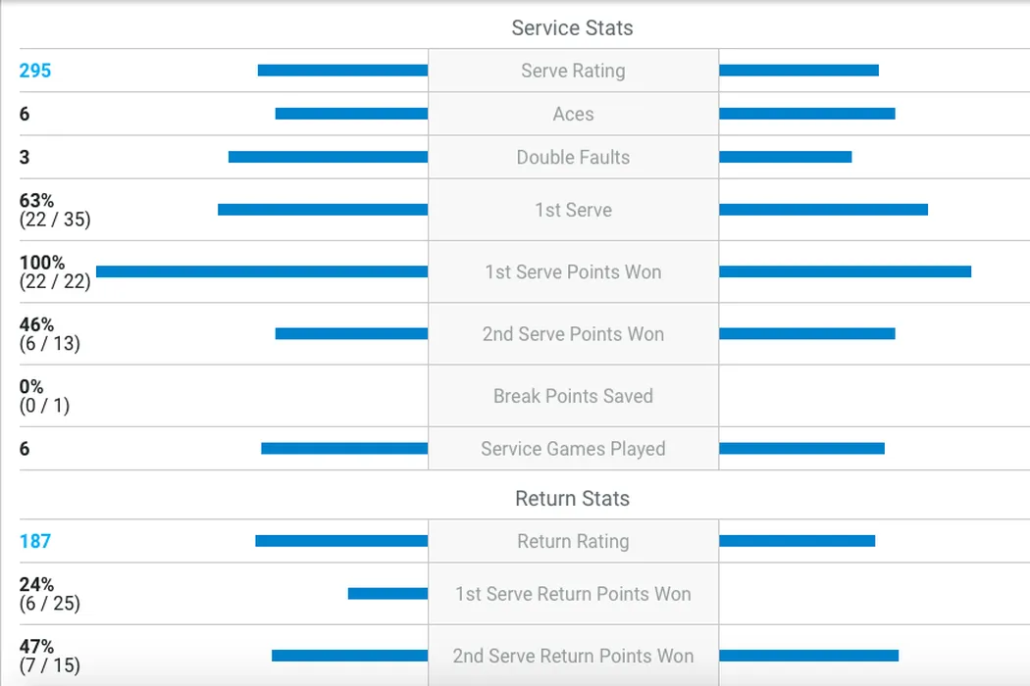Click the 1st Serve Return Points Won label
The height and width of the screenshot is (686, 1030).
[x=573, y=594]
